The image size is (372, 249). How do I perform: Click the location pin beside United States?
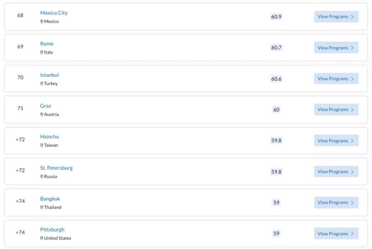click(x=42, y=238)
